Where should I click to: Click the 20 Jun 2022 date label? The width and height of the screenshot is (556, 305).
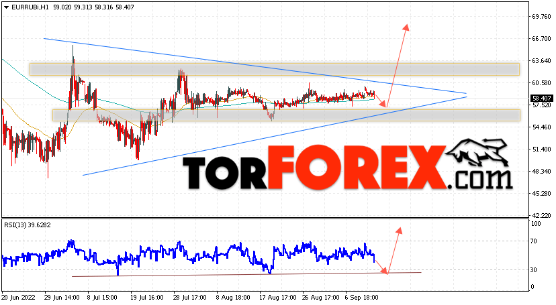(x=18, y=298)
